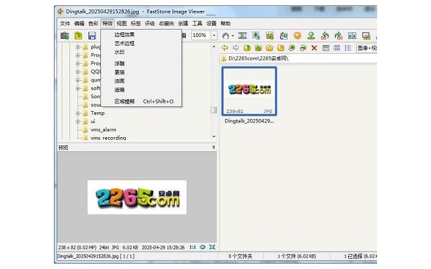This screenshot has height=269, width=431.
Task: Select the Temp folder in tree
Action: point(98,113)
